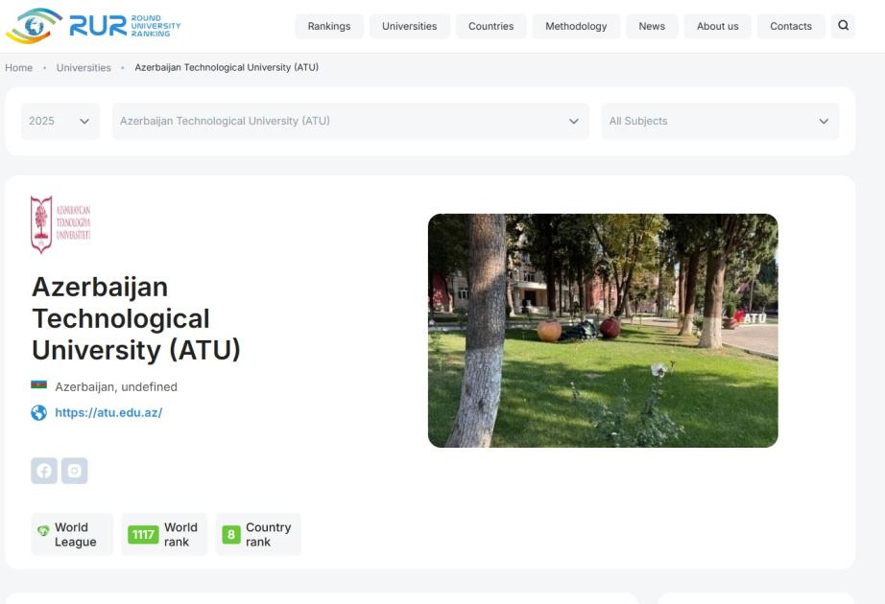The image size is (885, 604).
Task: Visit the https://atu.edu.az/ link
Action: pyautogui.click(x=108, y=413)
